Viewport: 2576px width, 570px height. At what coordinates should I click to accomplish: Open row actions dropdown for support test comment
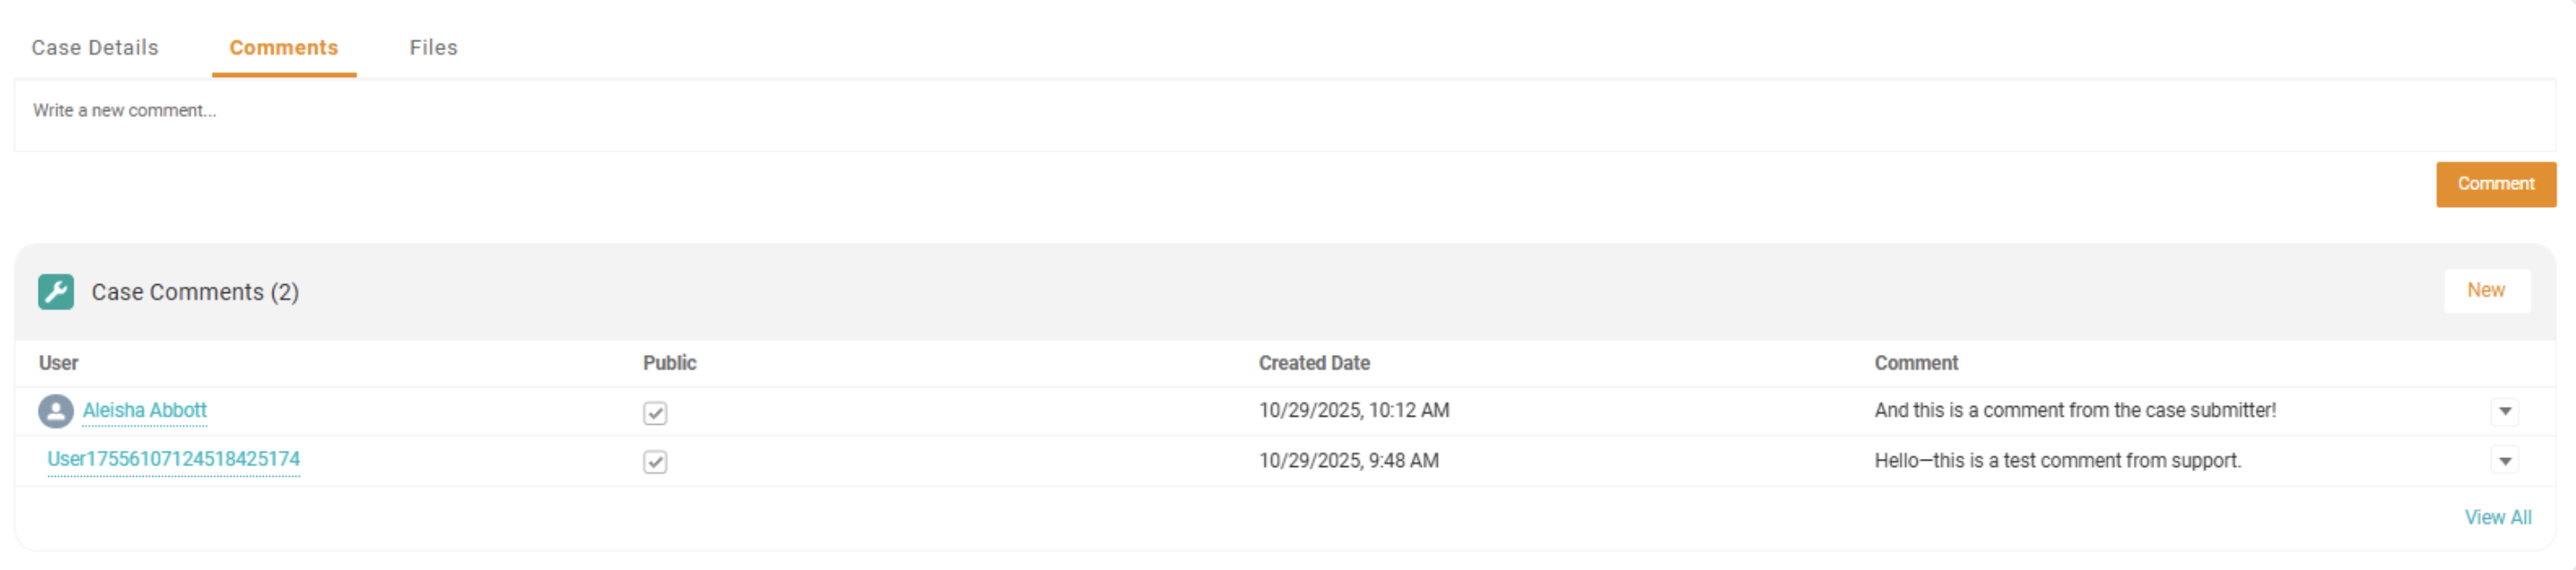pos(2504,461)
